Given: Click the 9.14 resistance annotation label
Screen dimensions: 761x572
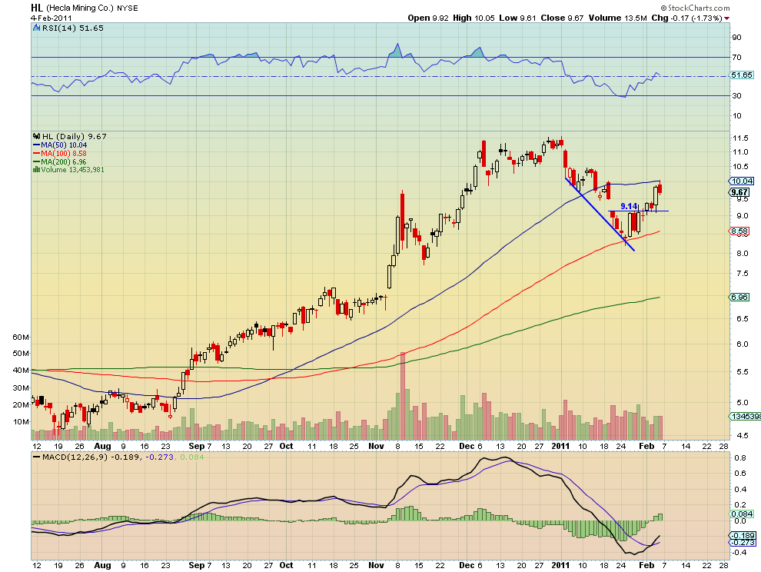Looking at the screenshot, I should tap(629, 206).
